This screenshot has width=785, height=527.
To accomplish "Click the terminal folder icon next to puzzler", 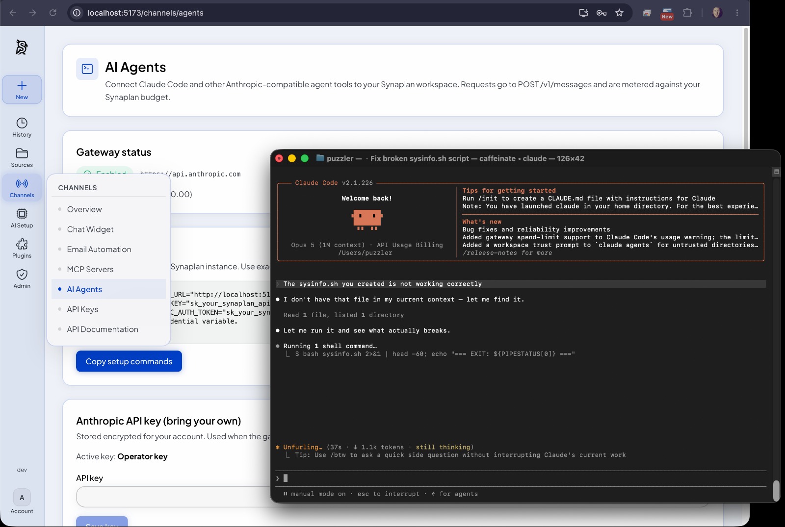I will coord(320,158).
